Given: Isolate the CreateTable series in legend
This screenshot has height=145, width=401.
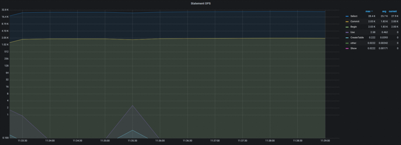Looking at the screenshot, I should tap(357, 37).
